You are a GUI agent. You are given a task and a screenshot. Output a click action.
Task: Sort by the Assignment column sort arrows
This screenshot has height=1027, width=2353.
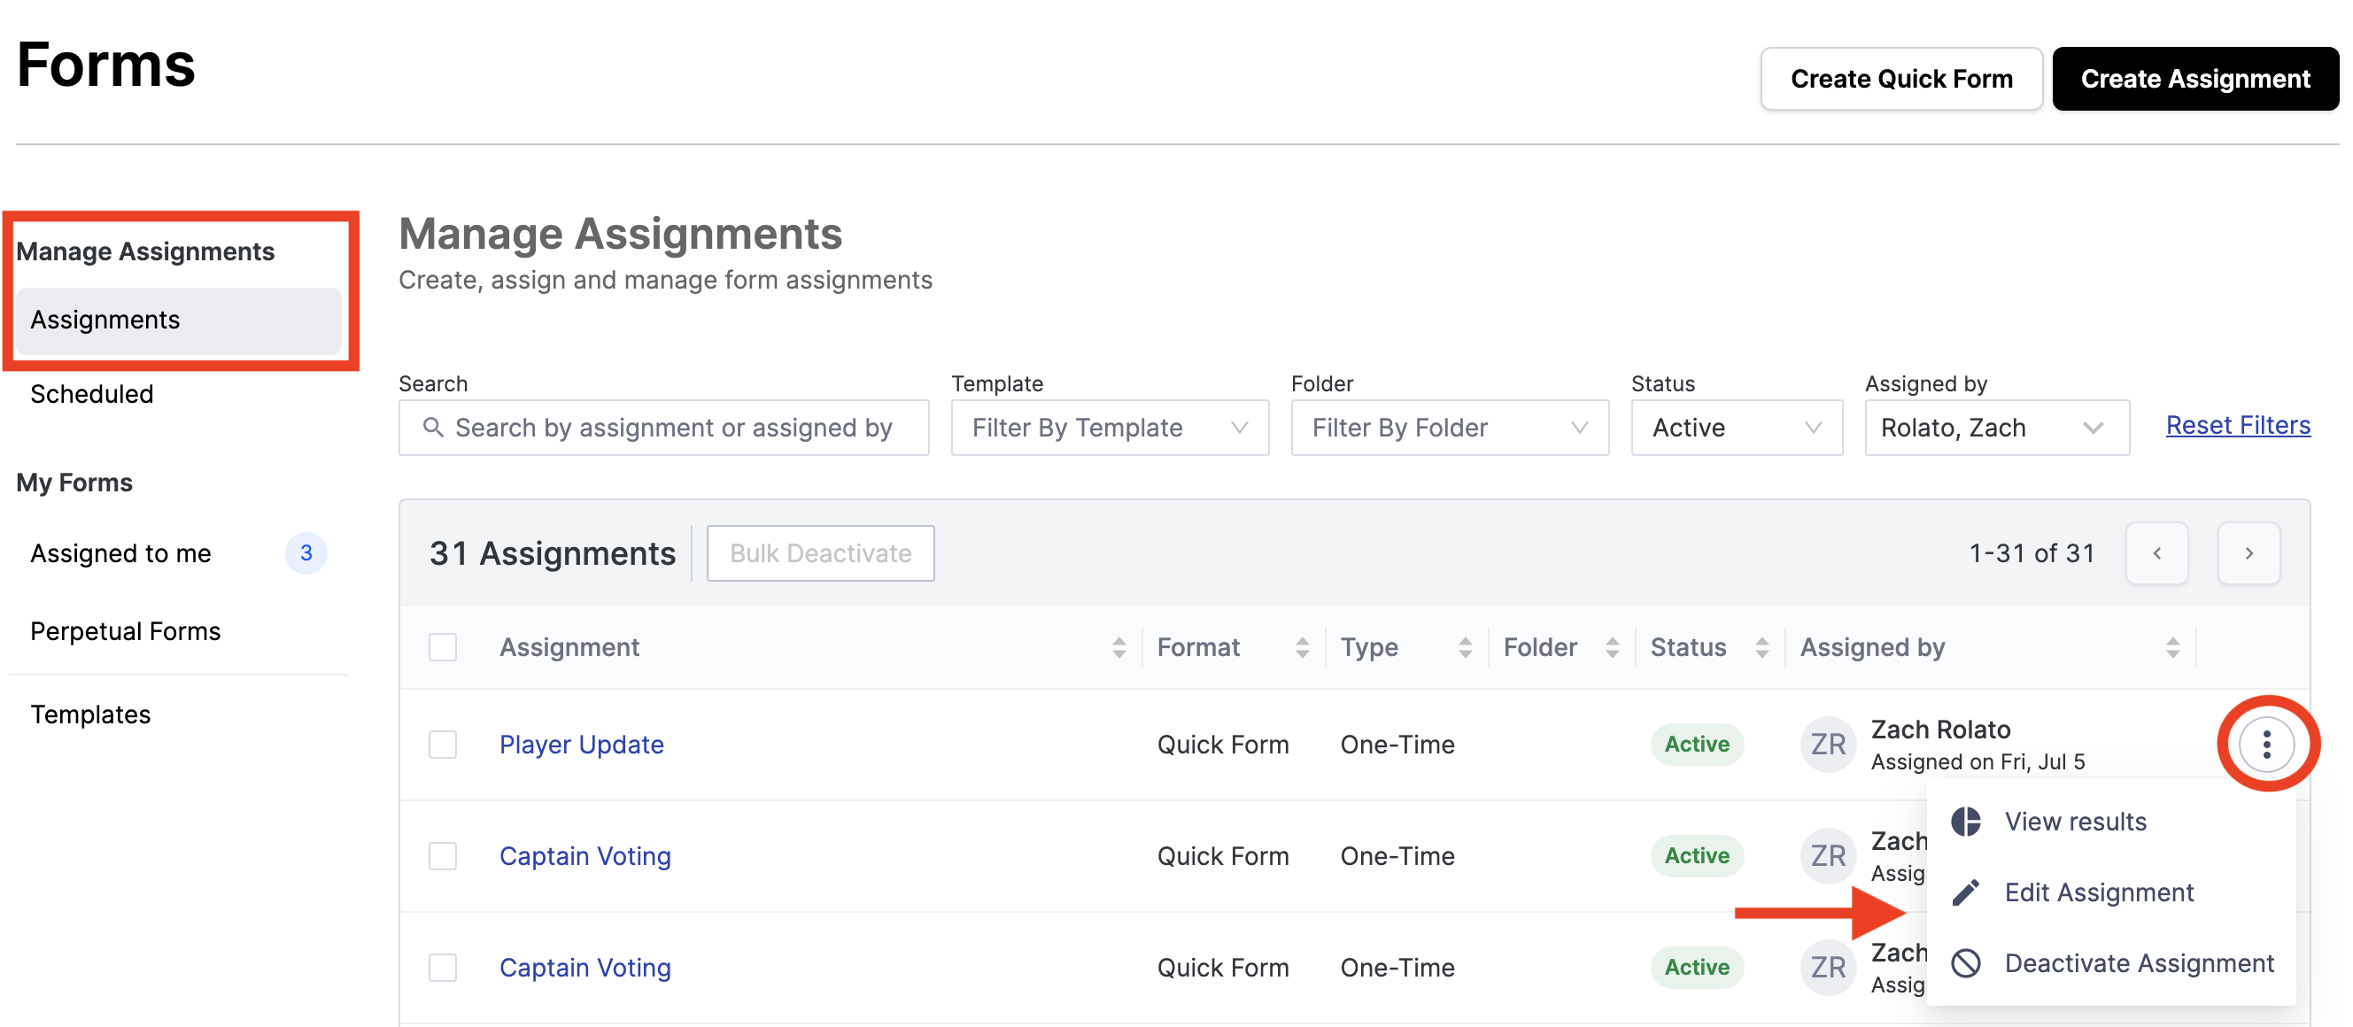click(x=1121, y=647)
